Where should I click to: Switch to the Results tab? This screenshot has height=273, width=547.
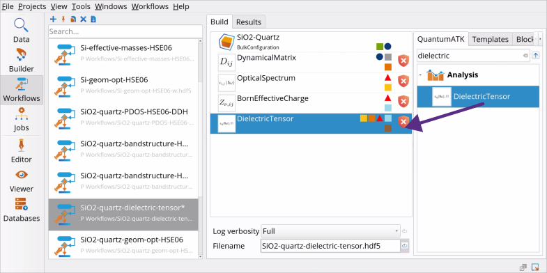tap(249, 22)
